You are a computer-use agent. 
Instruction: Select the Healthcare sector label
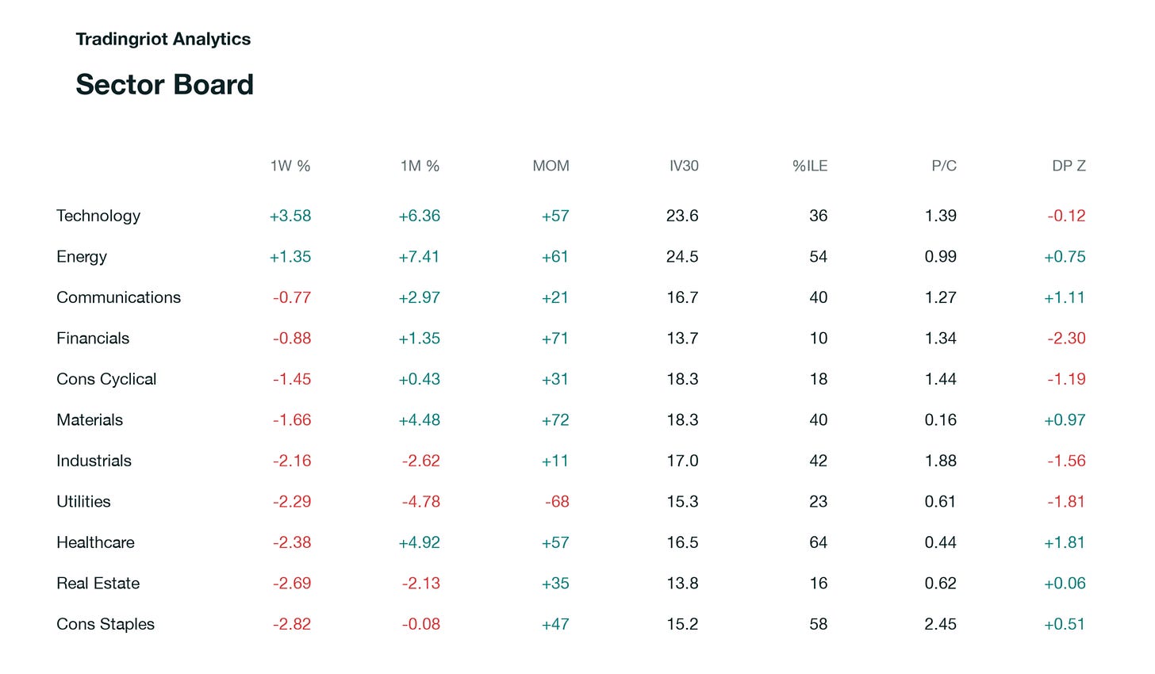click(95, 542)
